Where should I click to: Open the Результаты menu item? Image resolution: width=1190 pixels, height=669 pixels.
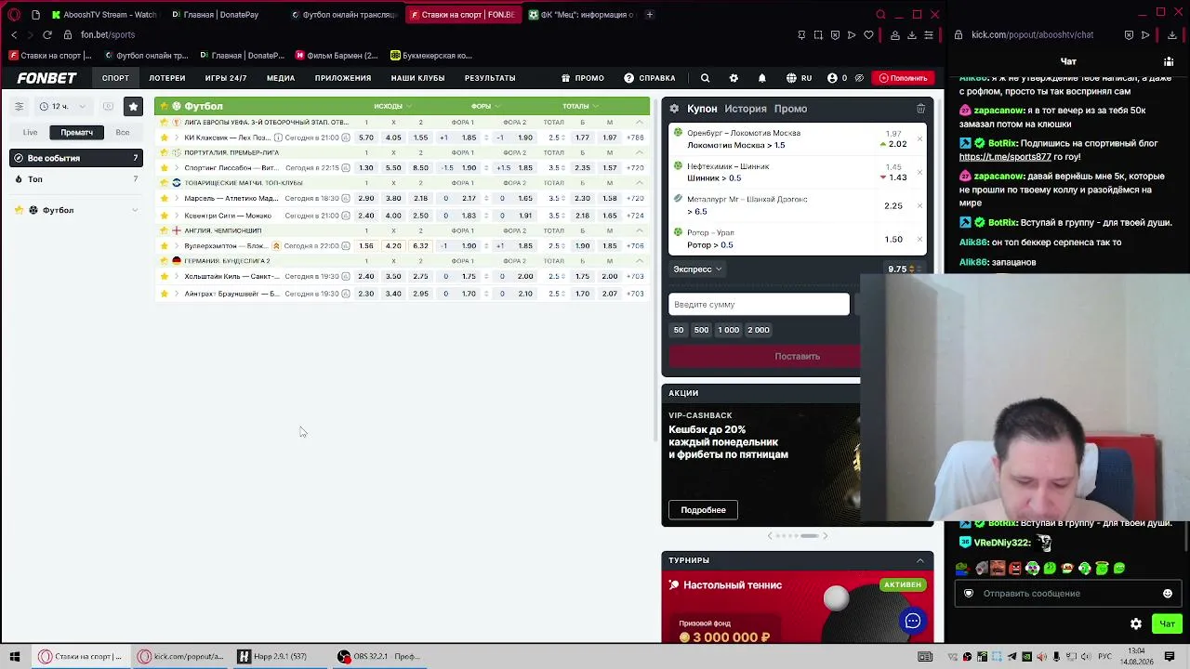[490, 78]
